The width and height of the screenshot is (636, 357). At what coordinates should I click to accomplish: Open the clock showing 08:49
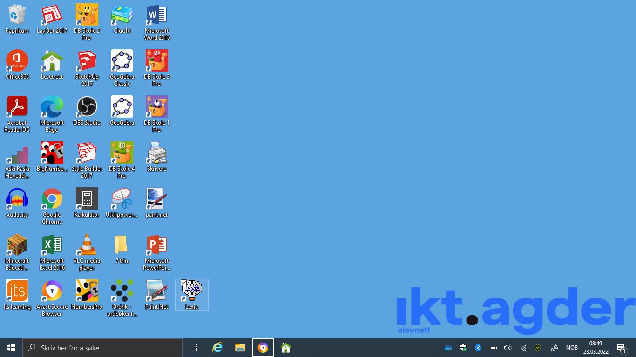point(595,348)
